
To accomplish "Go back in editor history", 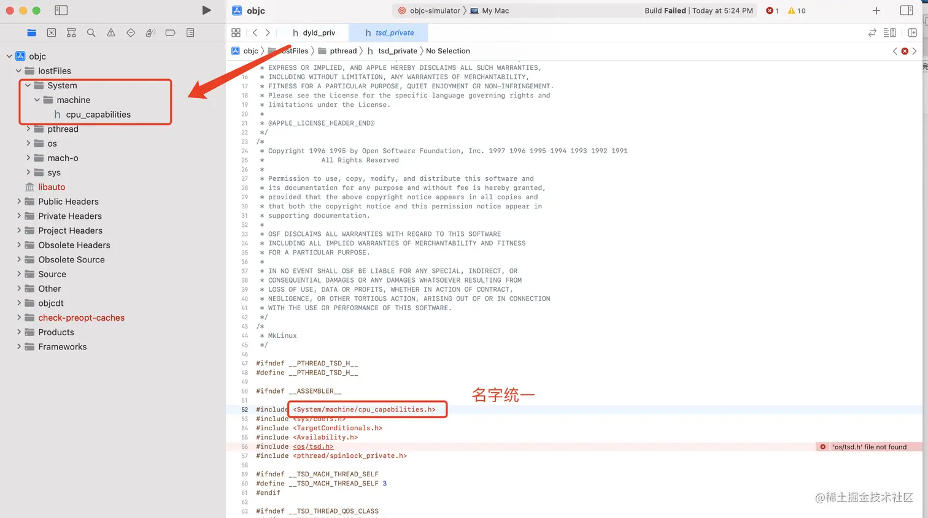I will coord(255,32).
